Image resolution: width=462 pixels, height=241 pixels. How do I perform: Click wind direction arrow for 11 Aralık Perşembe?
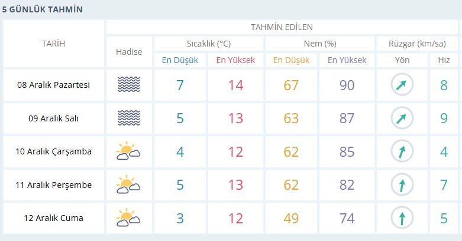(402, 185)
